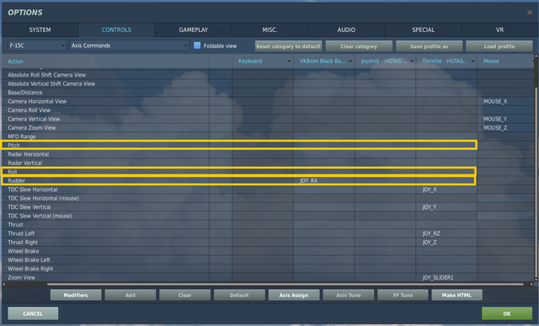
Task: Click the FF Tune button
Action: [403, 295]
